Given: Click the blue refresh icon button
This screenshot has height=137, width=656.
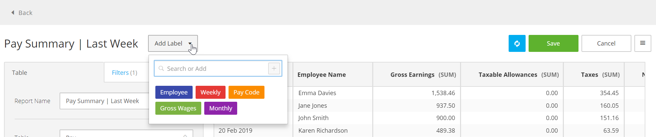Looking at the screenshot, I should pyautogui.click(x=517, y=43).
